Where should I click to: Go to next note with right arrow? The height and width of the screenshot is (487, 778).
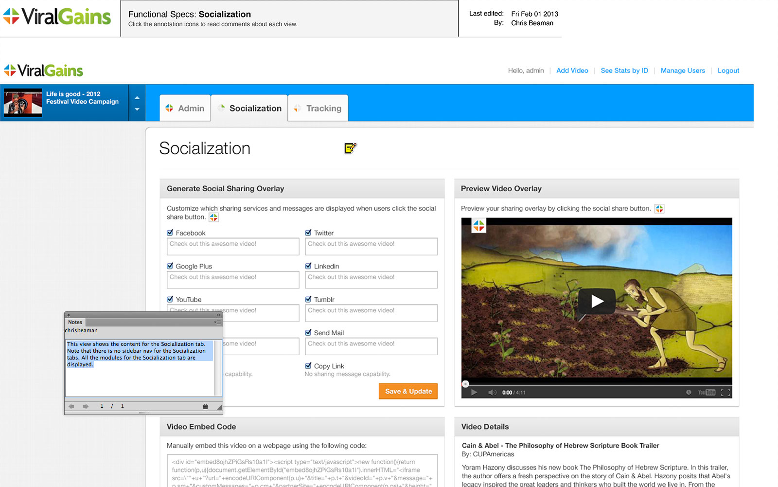click(x=86, y=406)
